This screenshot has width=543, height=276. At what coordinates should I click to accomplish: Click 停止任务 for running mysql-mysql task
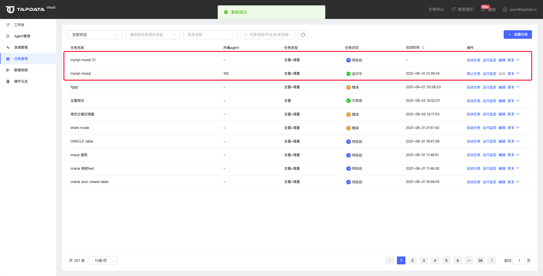coord(473,74)
